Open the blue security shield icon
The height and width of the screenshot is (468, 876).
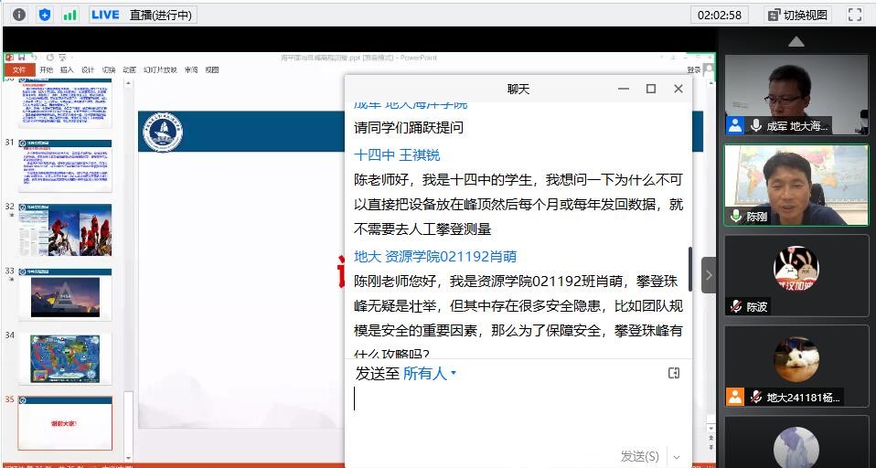pyautogui.click(x=45, y=15)
